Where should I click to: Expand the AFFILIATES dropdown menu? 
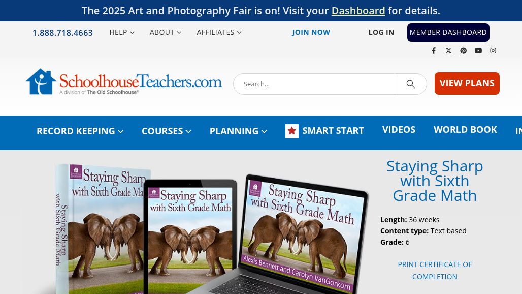219,32
